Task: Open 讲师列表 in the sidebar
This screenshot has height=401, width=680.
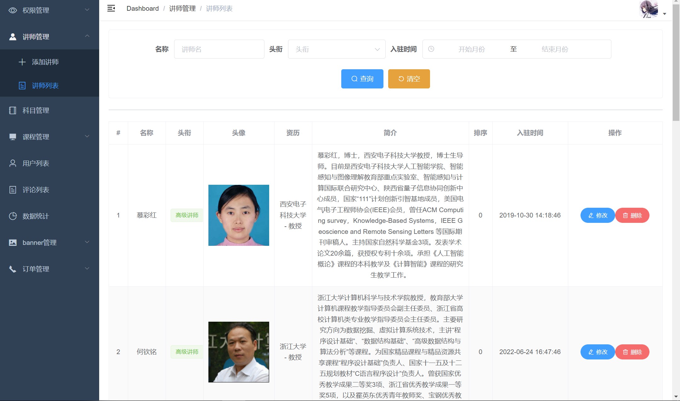Action: pyautogui.click(x=45, y=86)
